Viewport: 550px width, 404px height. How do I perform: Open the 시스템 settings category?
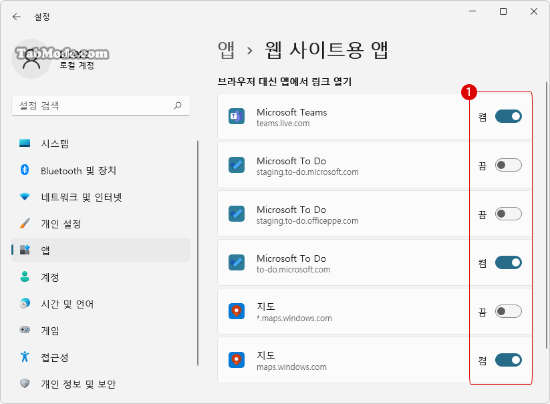pos(101,144)
